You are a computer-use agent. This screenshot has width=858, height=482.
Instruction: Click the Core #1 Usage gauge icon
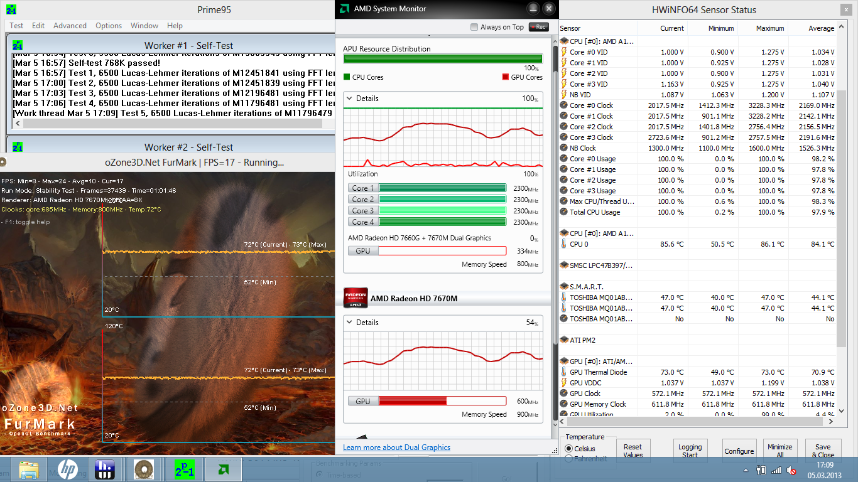coord(564,169)
